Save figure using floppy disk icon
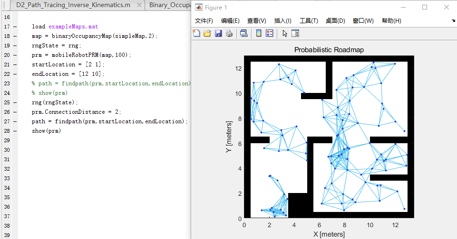The height and width of the screenshot is (239, 457). coord(218,34)
